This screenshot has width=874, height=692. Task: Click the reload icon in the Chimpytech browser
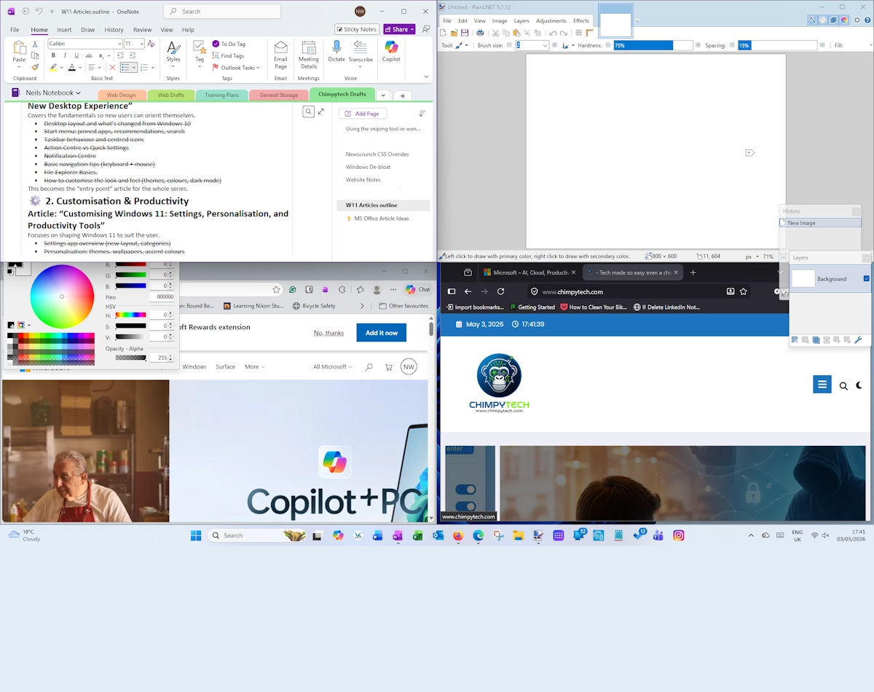[x=500, y=291]
